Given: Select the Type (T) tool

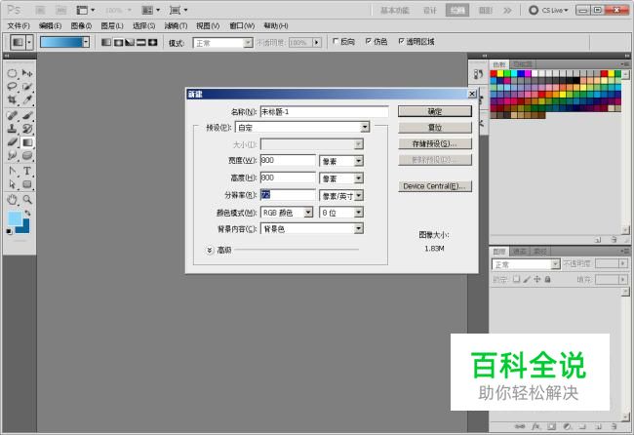Looking at the screenshot, I should pyautogui.click(x=27, y=171).
